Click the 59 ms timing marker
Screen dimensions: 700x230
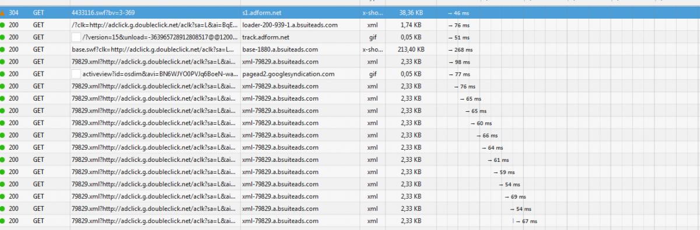pyautogui.click(x=504, y=172)
